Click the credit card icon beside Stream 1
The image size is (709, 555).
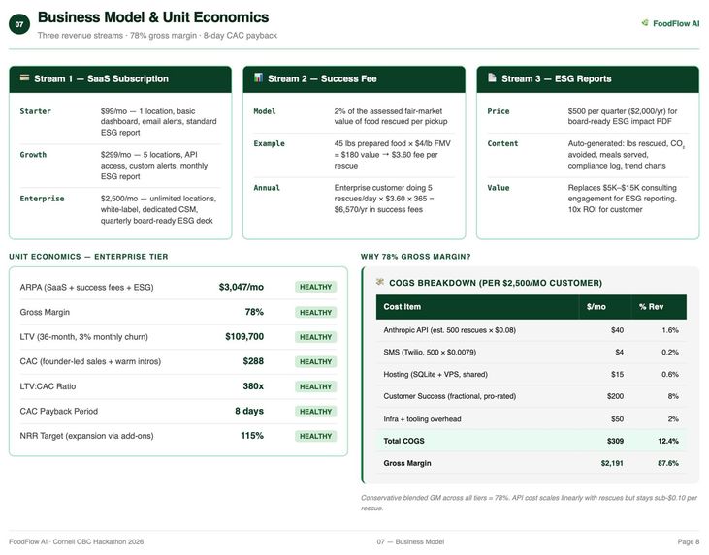[24, 78]
